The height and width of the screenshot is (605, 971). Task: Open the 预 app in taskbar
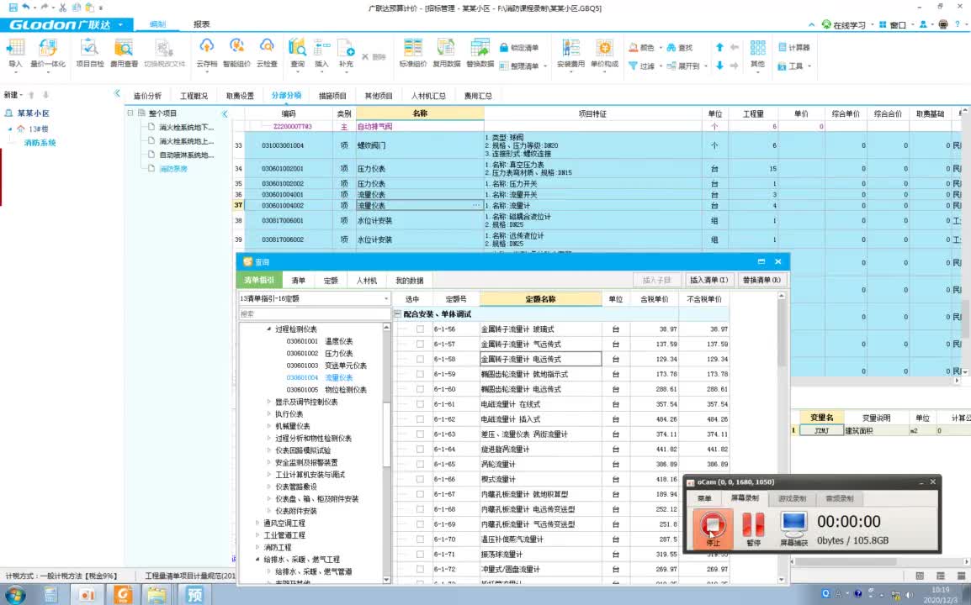pyautogui.click(x=194, y=595)
